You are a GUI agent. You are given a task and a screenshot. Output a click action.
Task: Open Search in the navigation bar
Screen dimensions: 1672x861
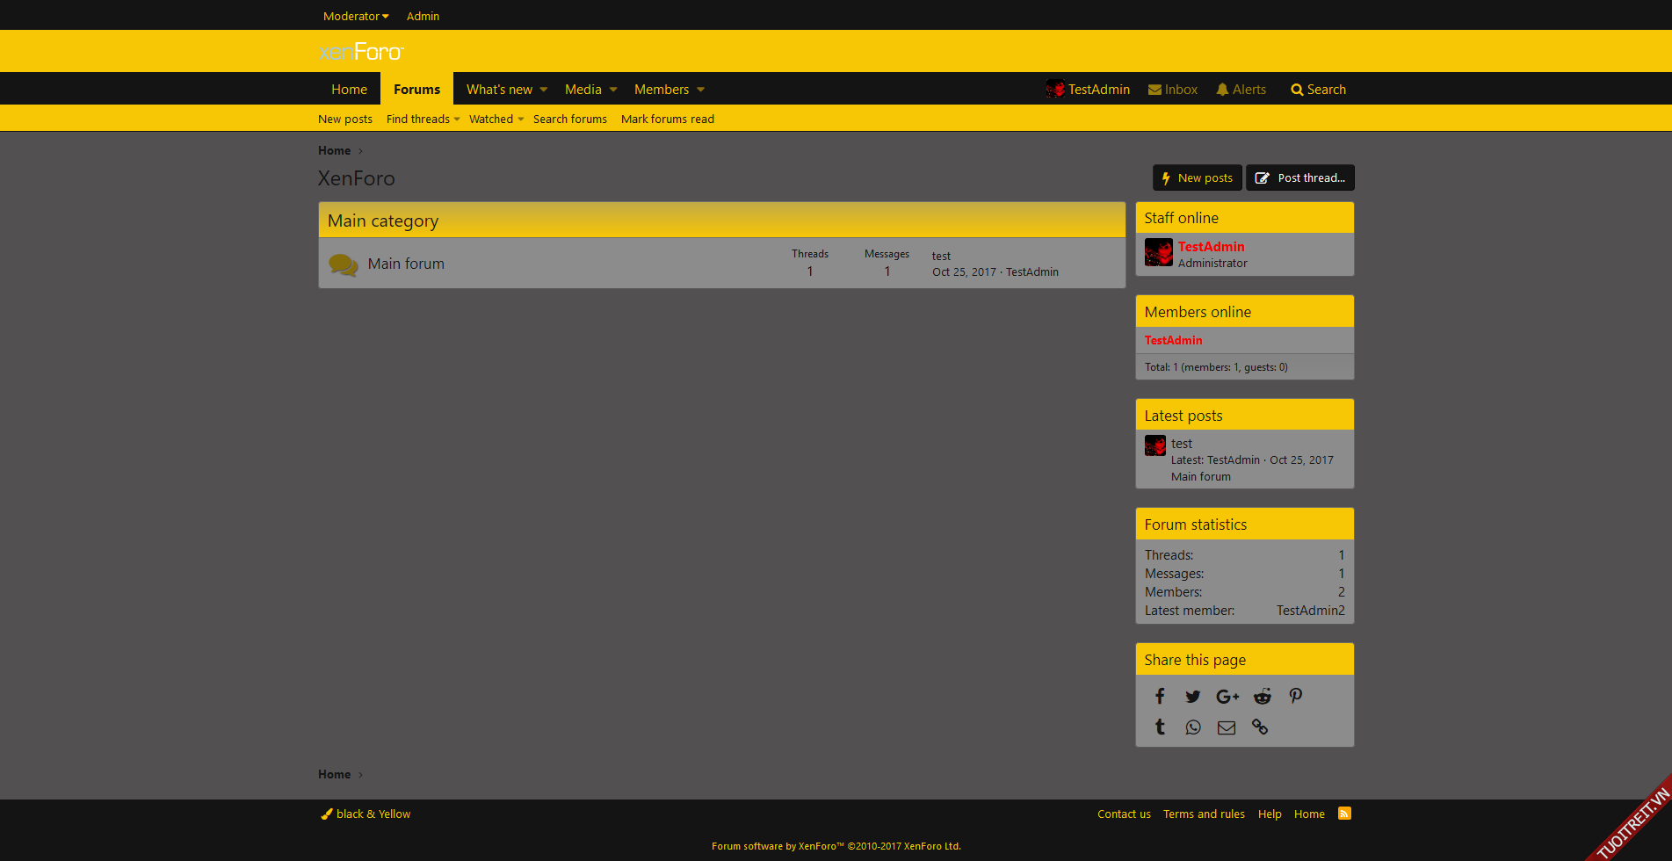click(x=1318, y=90)
